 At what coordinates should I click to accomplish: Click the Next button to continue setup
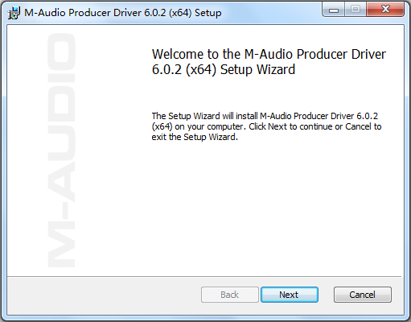(290, 295)
